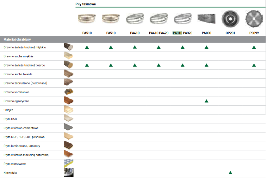
Task: Click PS099 triangle in Drewno świeże miękkie row
Action: pyautogui.click(x=254, y=47)
